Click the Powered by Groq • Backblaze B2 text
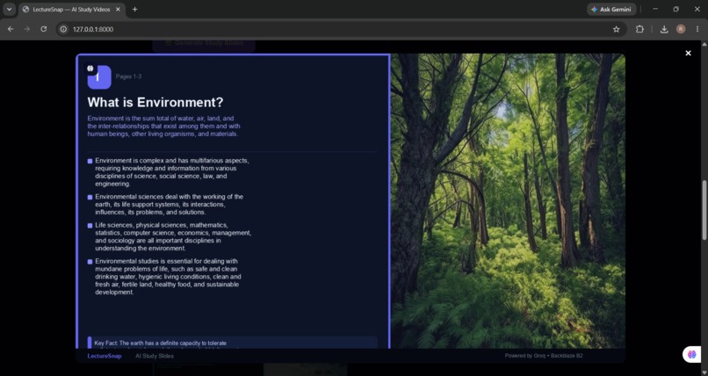Screen dimensions: 708x376 pos(544,356)
